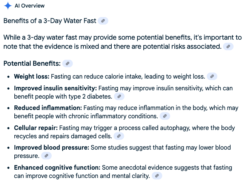Open citation link after repairs damaged cells

119,136
